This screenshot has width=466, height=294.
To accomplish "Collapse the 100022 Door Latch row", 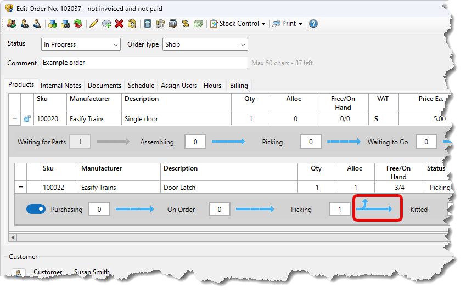I will pos(20,188).
